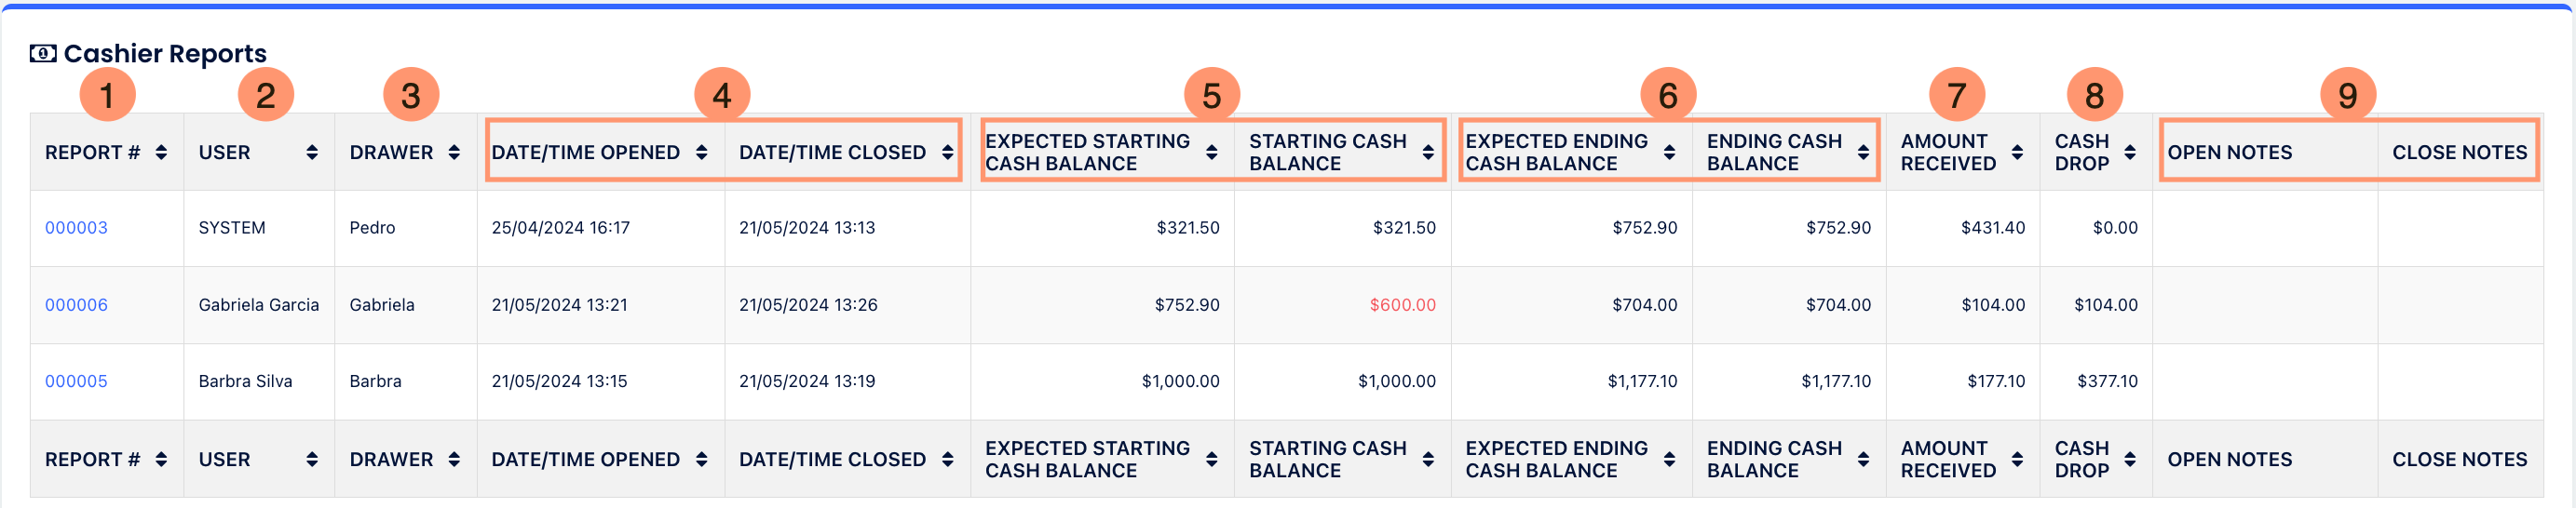
Task: Click the red $600.00 starting cash balance
Action: coord(1402,305)
